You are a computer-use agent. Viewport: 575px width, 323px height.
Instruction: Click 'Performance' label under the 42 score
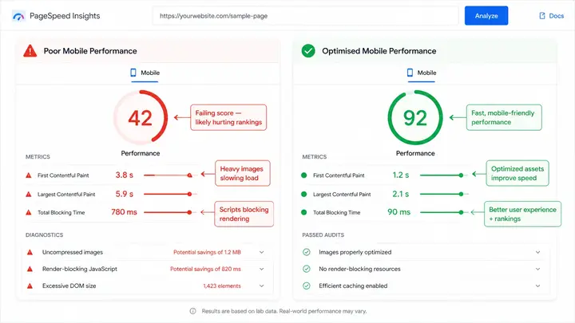point(141,153)
